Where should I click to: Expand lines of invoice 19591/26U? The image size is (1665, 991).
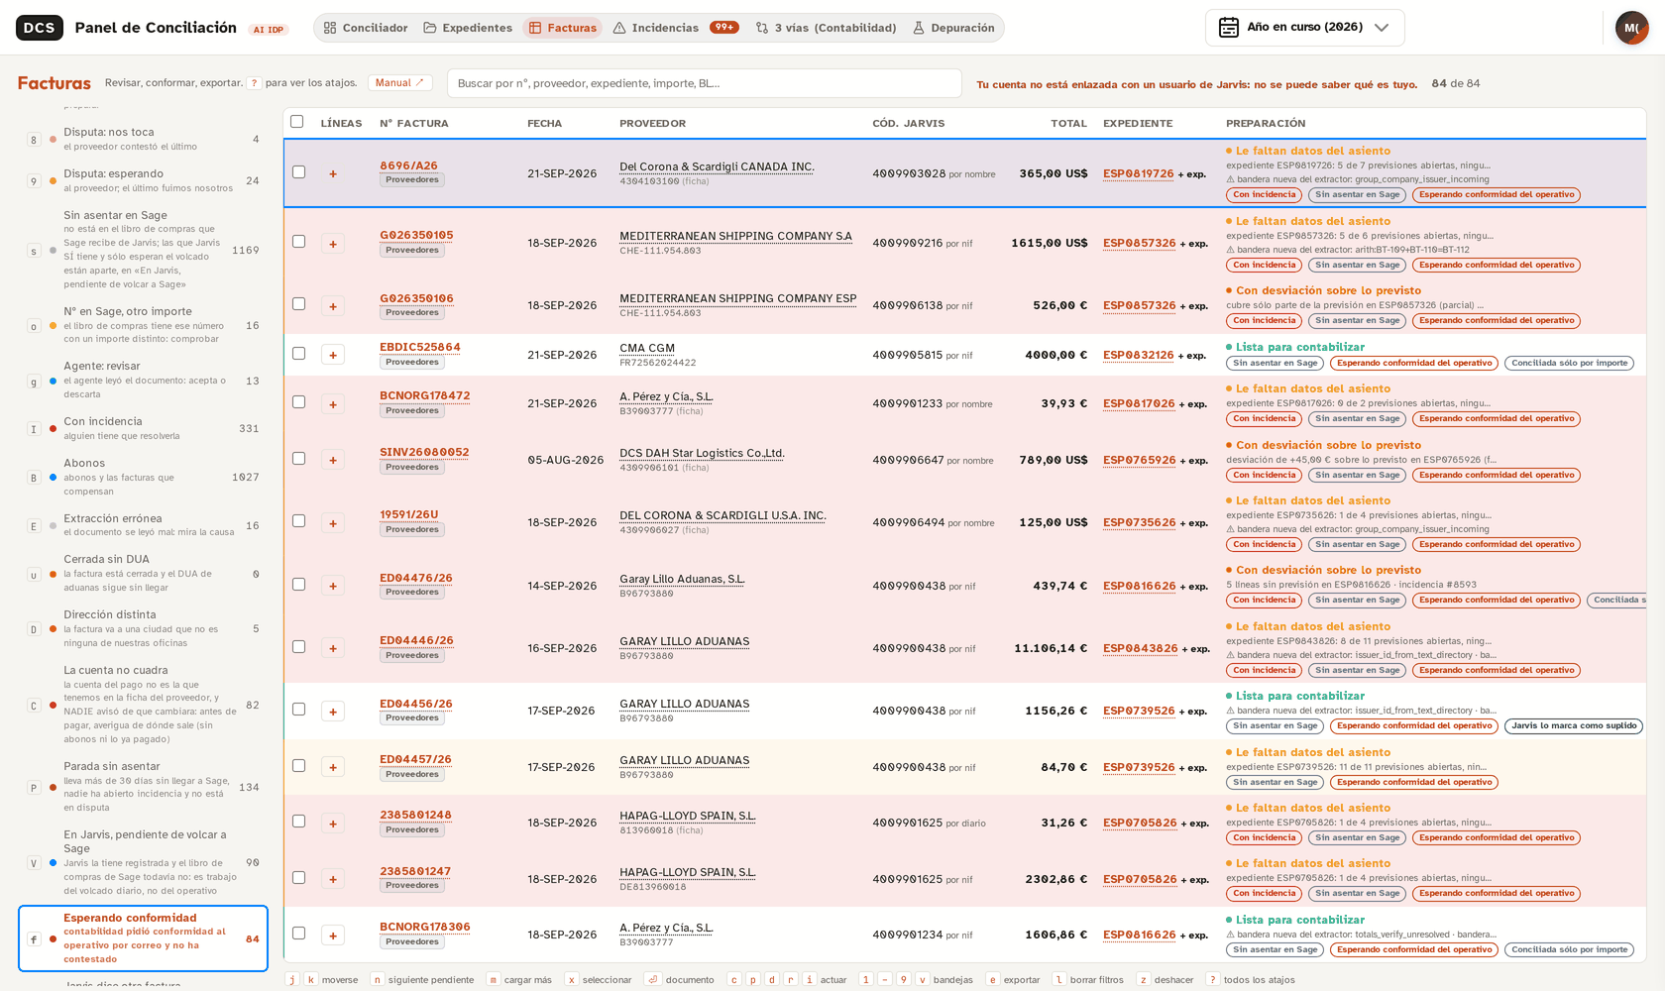[x=333, y=523]
